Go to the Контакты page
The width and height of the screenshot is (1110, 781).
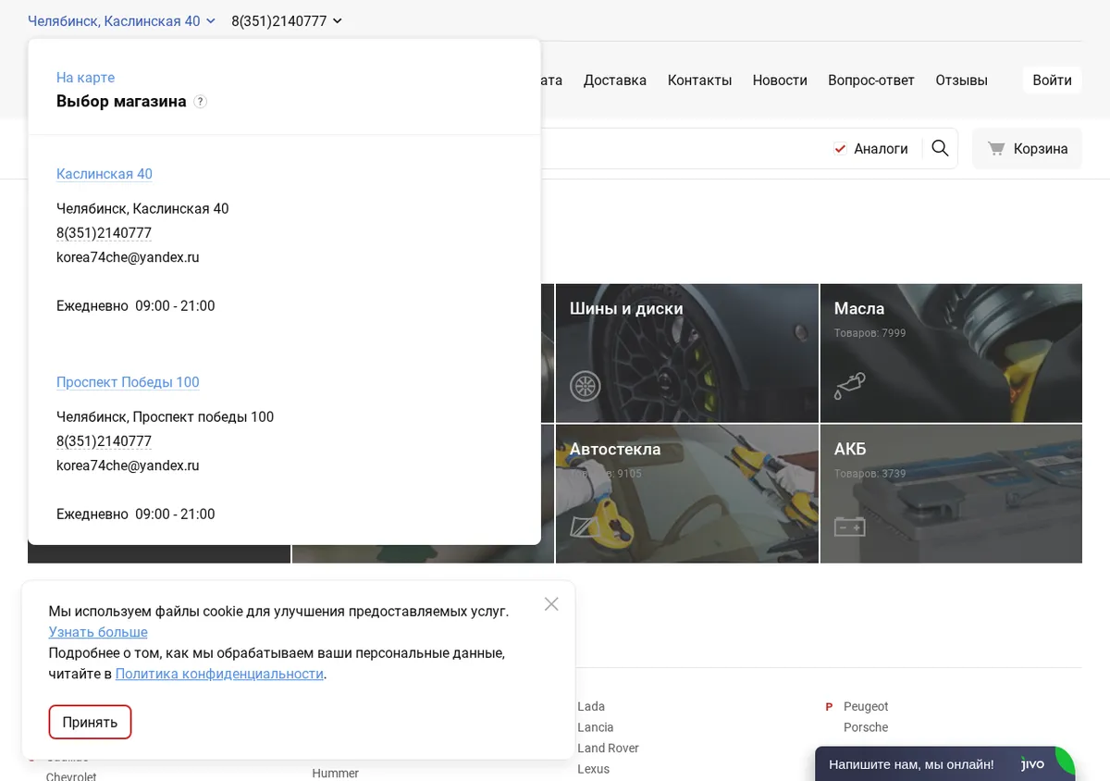click(699, 80)
